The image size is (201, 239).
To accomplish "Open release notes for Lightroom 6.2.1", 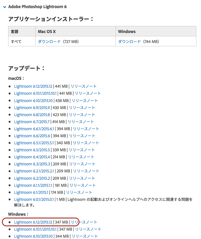I will coord(86,171).
